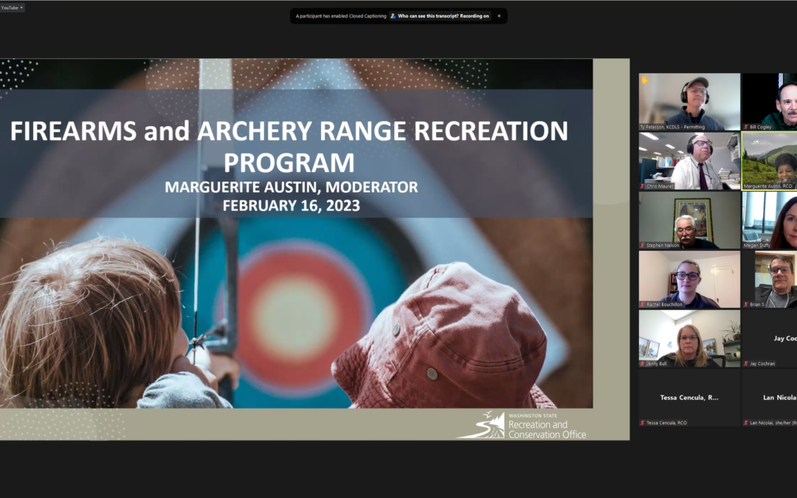Select Ty Peterson's video tile

690,102
